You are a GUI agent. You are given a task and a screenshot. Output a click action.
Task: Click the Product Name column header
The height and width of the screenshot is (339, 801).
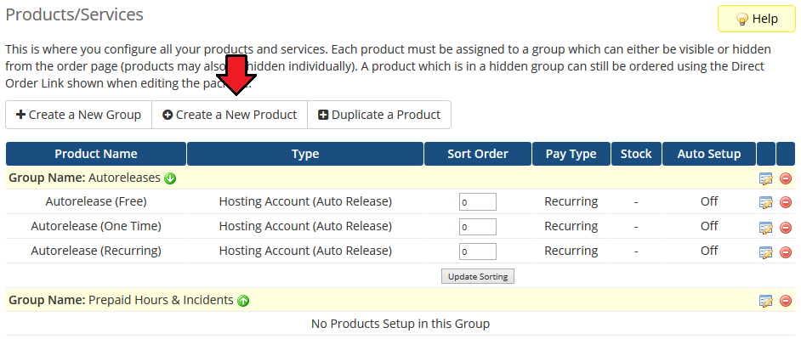click(96, 154)
